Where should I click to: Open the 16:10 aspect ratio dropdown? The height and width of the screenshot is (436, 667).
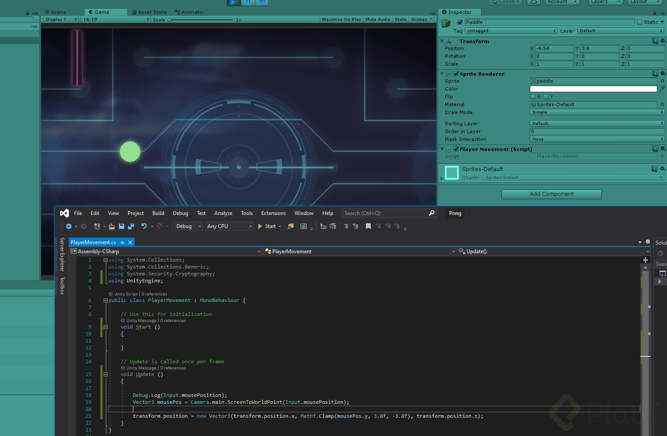tap(115, 20)
